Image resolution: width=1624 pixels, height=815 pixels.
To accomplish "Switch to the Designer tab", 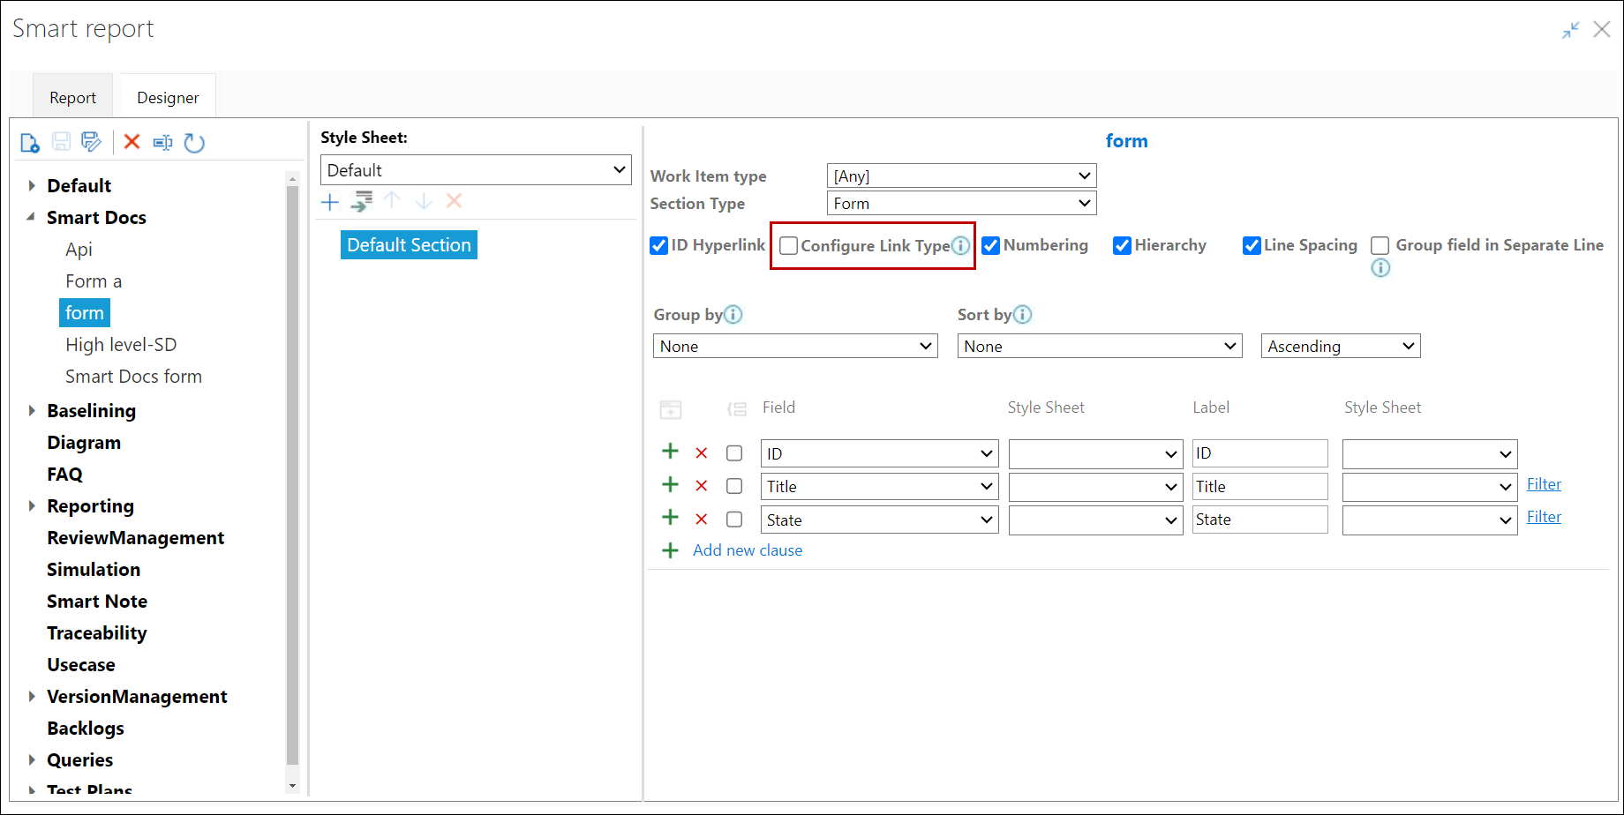I will pos(168,98).
